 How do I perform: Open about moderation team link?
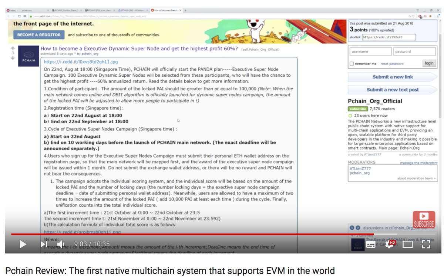click(x=416, y=178)
